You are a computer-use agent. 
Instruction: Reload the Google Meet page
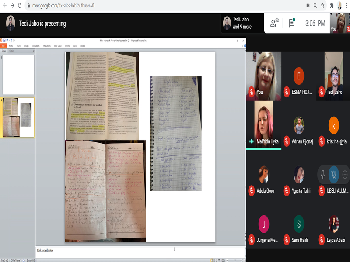(20, 6)
